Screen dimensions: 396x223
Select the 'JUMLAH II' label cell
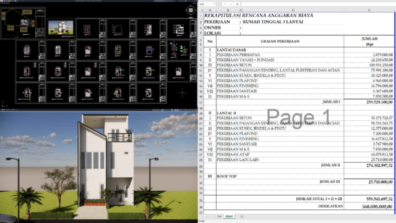pyautogui.click(x=330, y=165)
